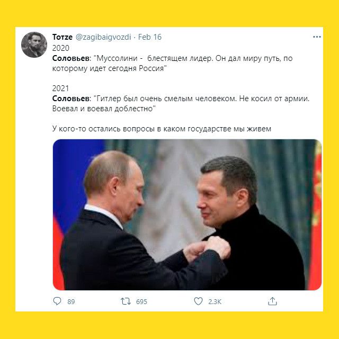The width and height of the screenshot is (339, 339).
Task: Click the closing sentence starting "У кого-то остались"
Action: point(162,129)
